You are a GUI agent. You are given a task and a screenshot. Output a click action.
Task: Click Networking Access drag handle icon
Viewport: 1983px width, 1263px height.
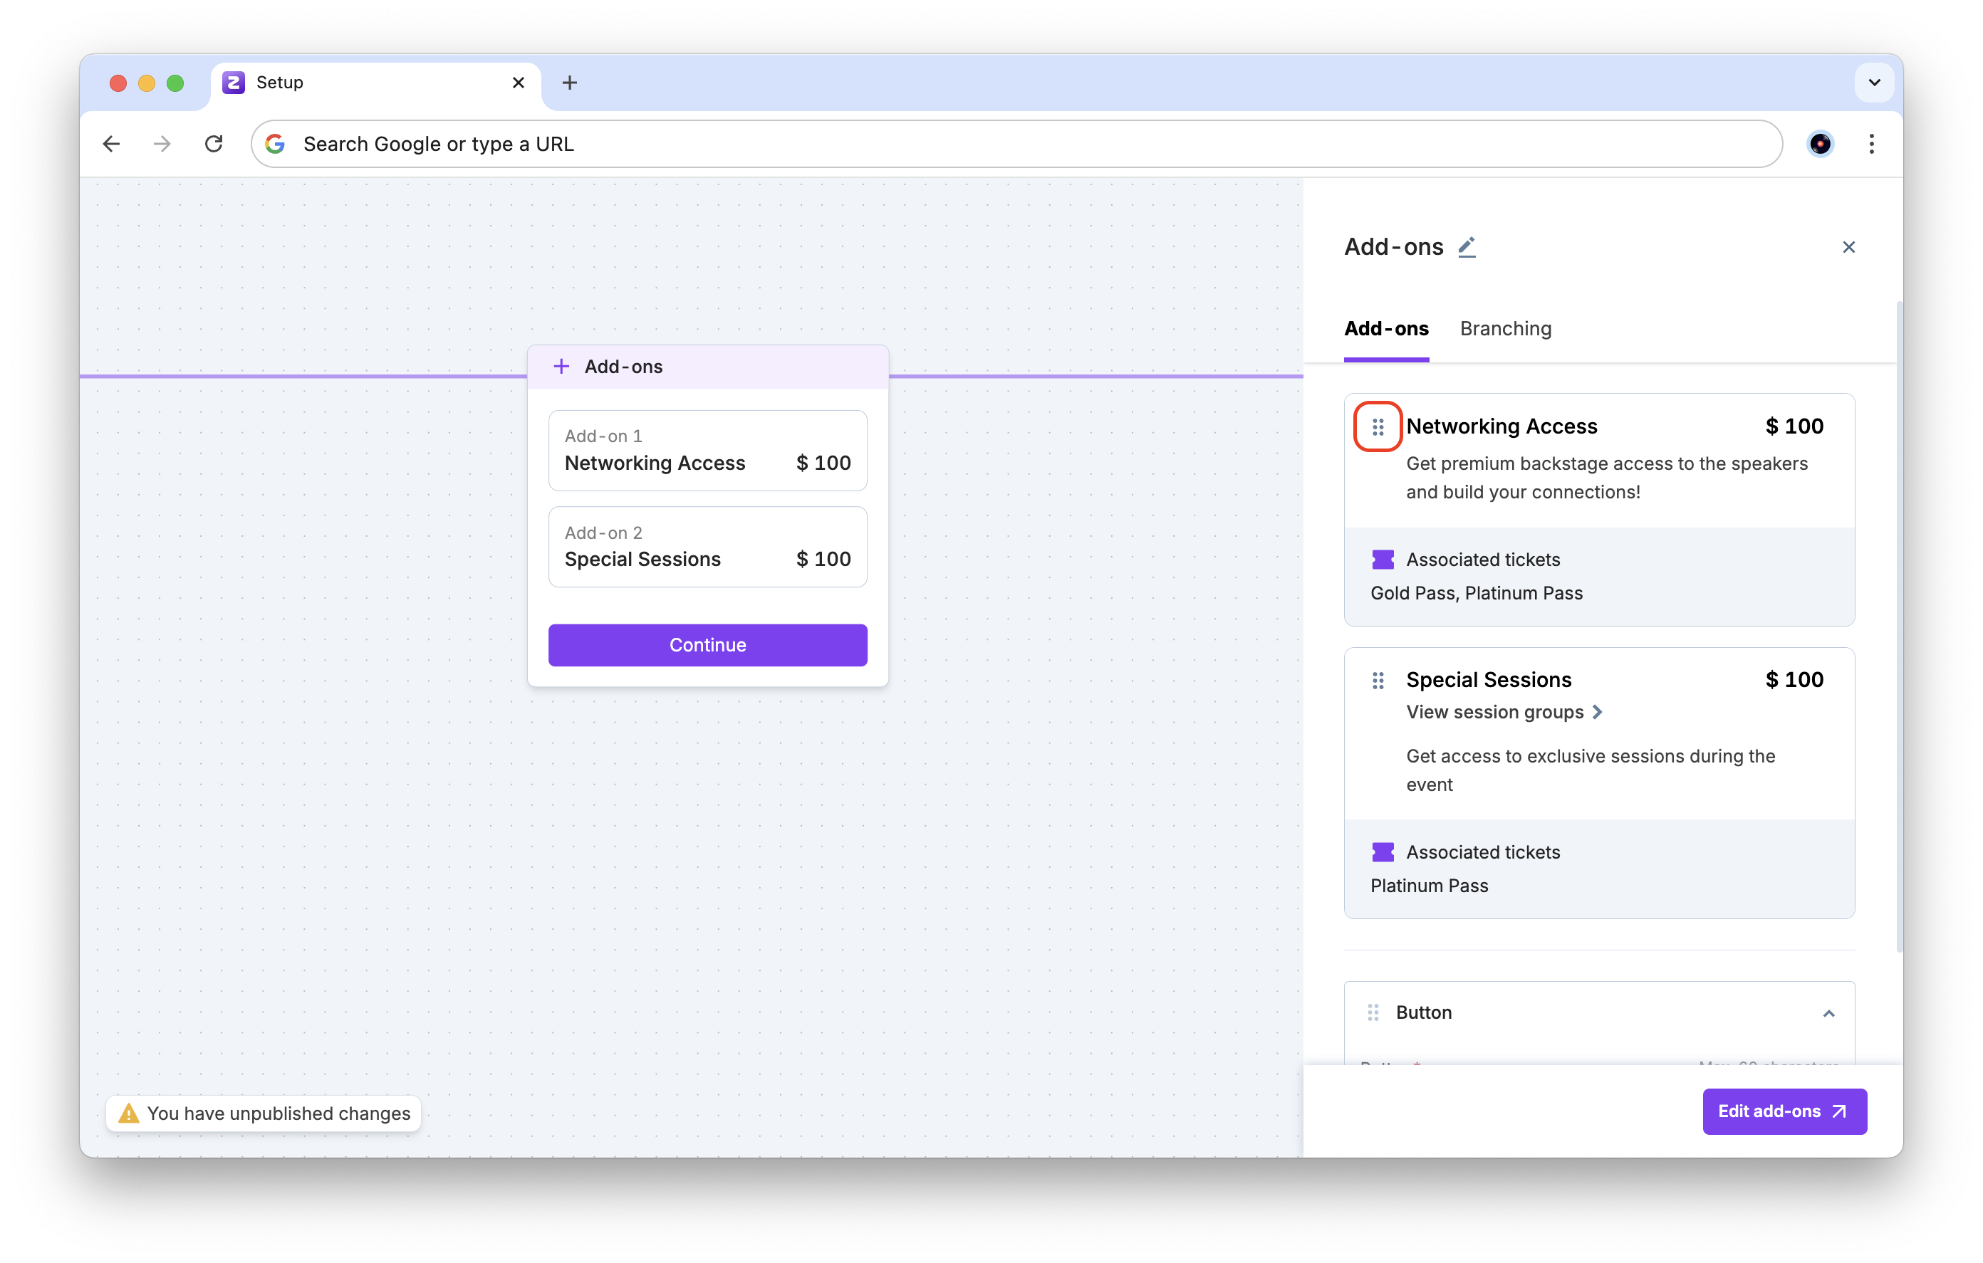(x=1378, y=426)
